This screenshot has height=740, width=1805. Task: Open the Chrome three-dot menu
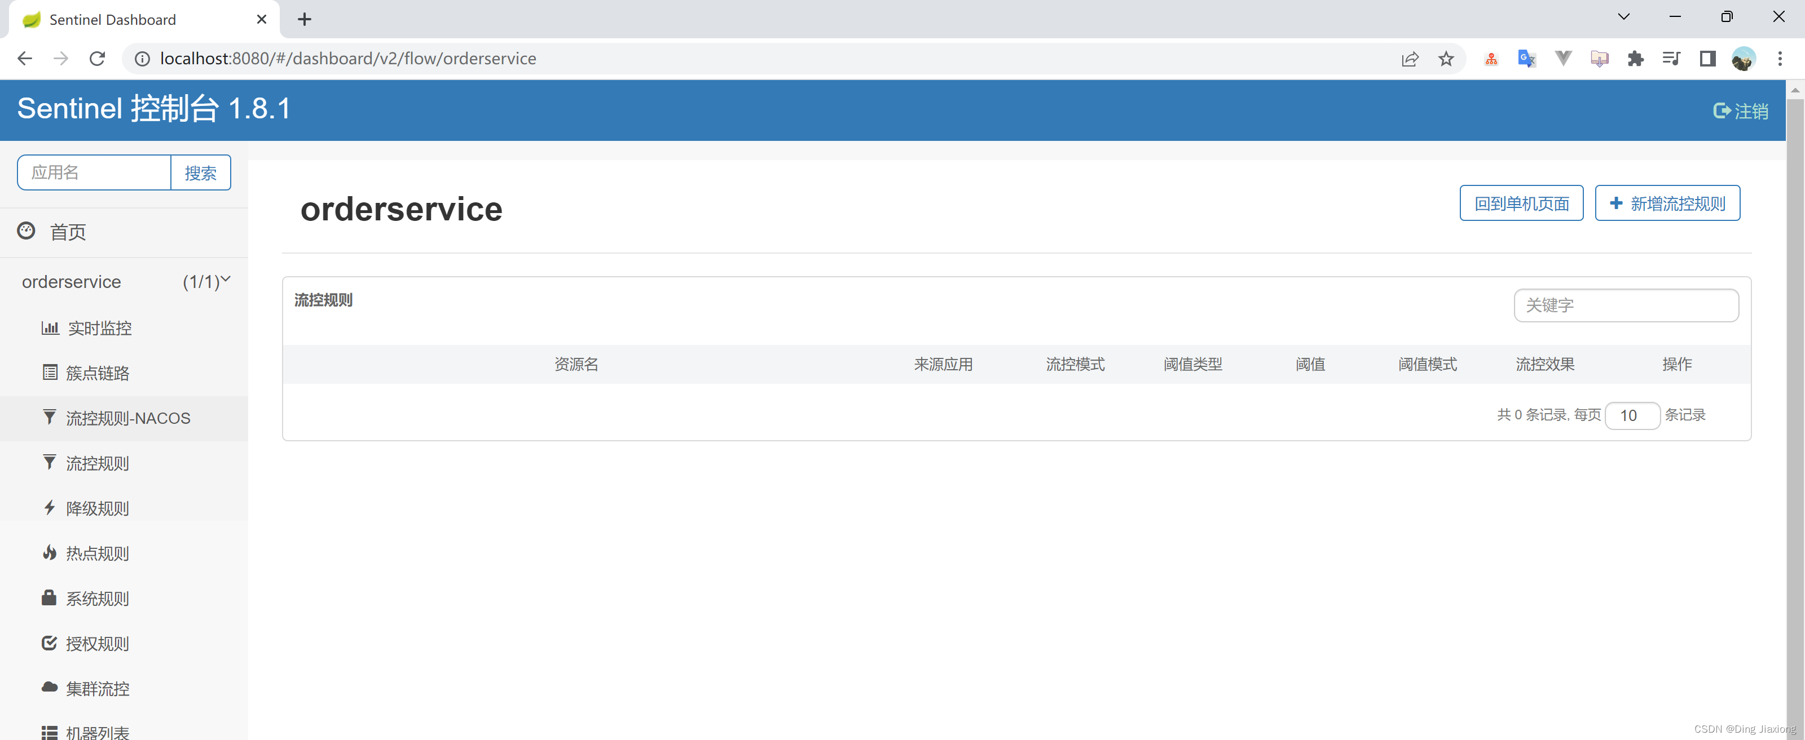[1780, 59]
